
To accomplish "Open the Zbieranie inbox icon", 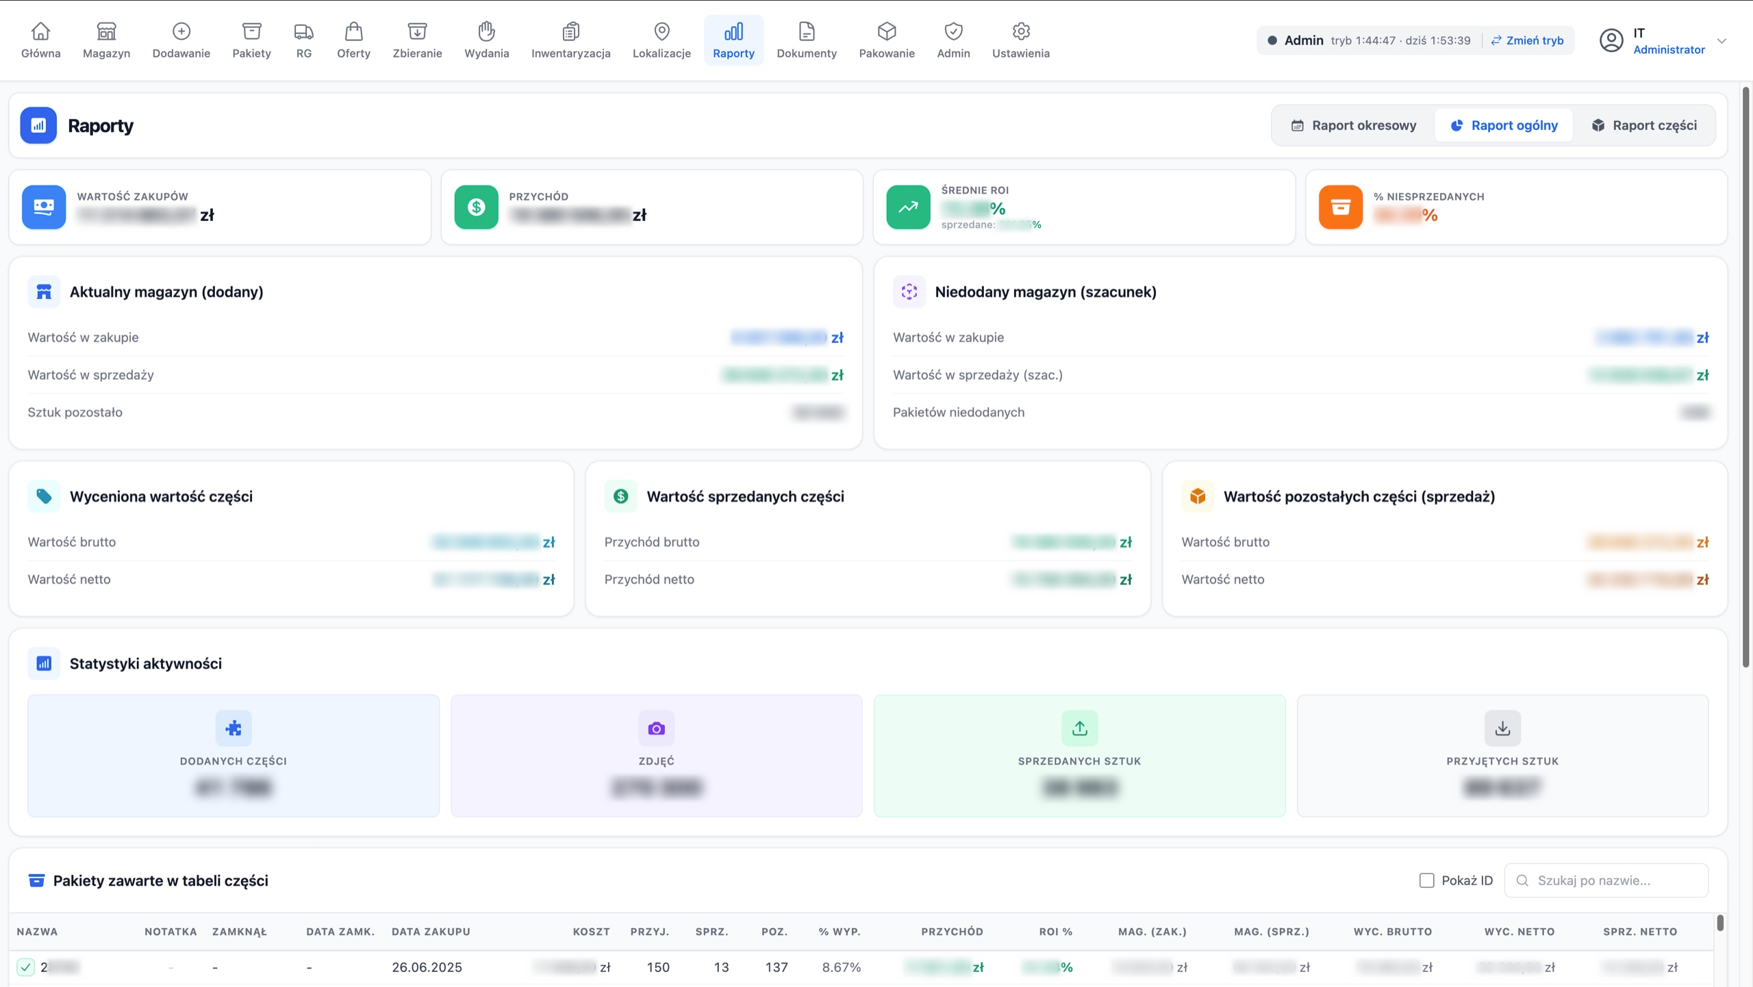I will click(417, 31).
